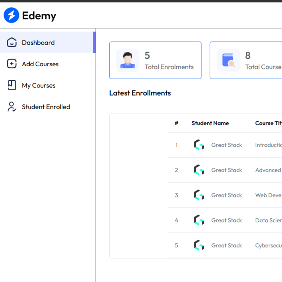Image resolution: width=282 pixels, height=282 pixels.
Task: Open the Dashboard menu item
Action: (38, 43)
